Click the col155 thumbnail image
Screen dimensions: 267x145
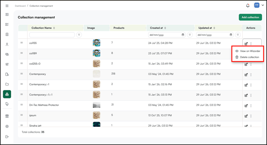point(96,43)
